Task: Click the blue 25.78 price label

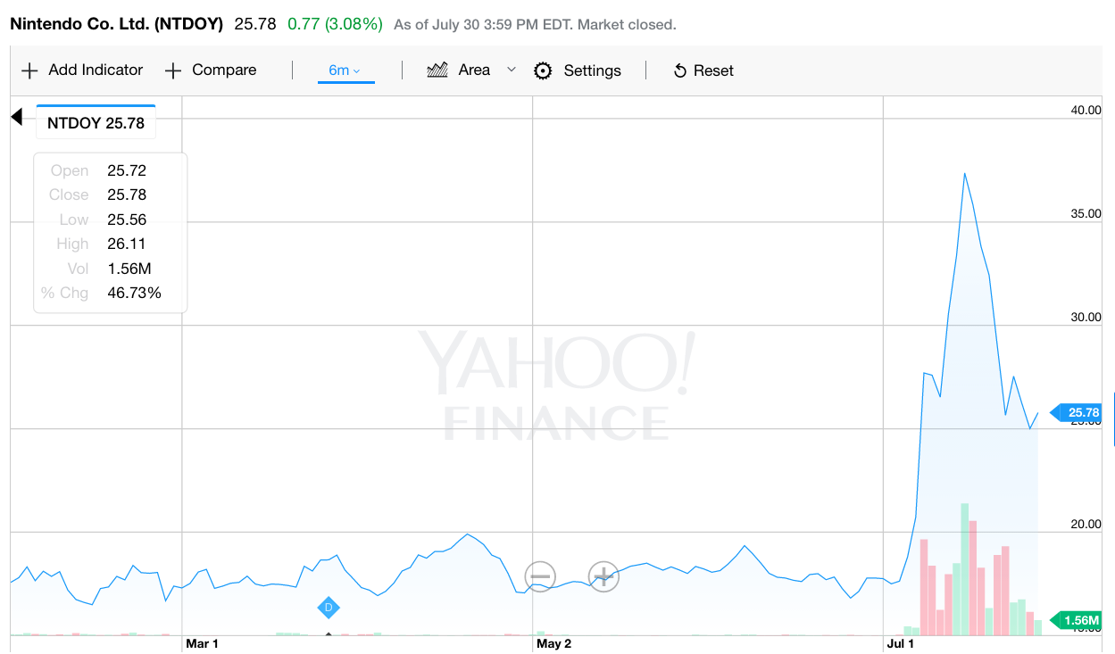Action: tap(1078, 412)
